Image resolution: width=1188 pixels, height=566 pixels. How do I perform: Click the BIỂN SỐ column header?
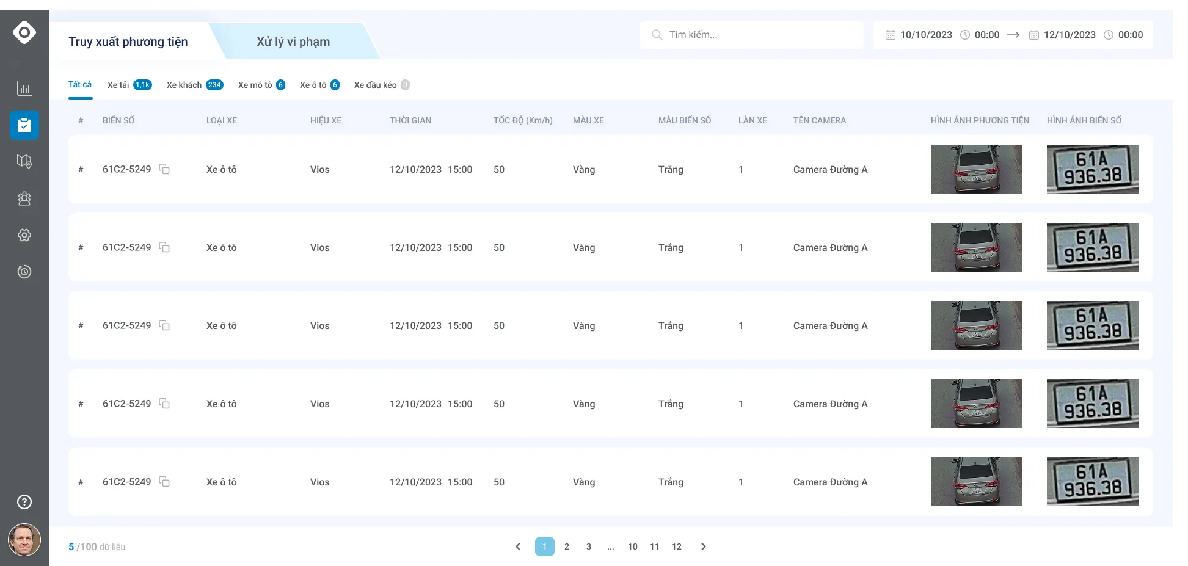118,120
